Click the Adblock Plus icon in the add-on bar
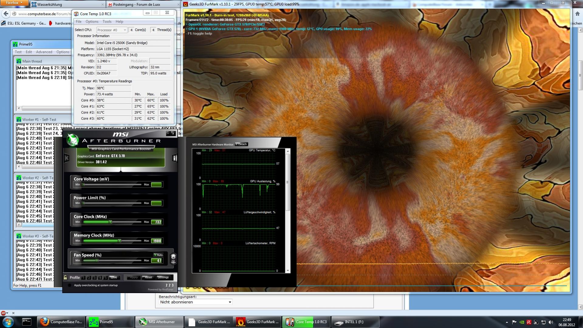The height and width of the screenshot is (328, 583). pyautogui.click(x=3, y=313)
